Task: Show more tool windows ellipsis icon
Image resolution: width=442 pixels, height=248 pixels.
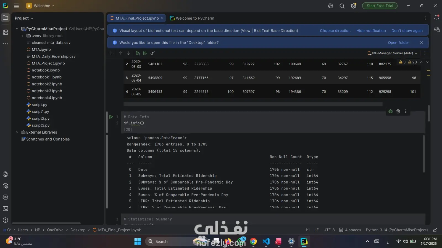Action: point(5,44)
